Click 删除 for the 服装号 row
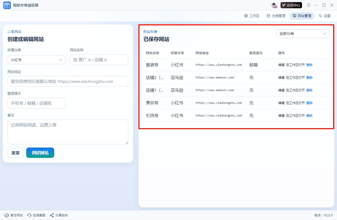 coord(309,65)
